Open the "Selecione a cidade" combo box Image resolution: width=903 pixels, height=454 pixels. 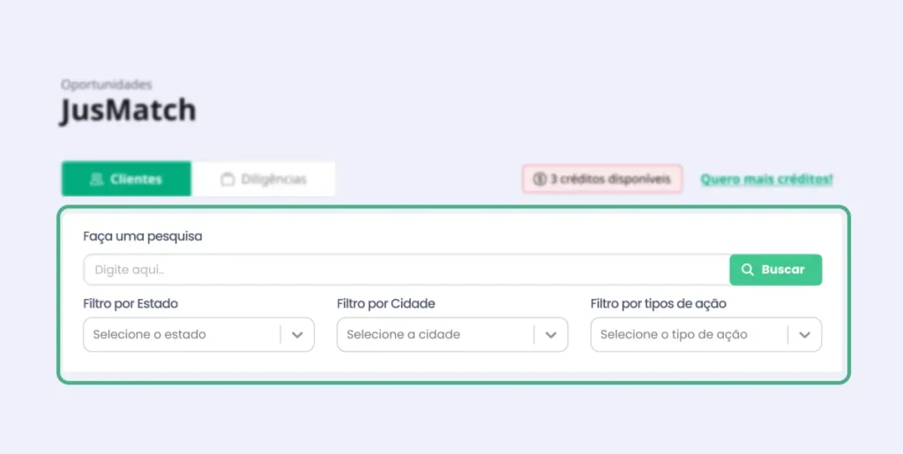click(435, 335)
